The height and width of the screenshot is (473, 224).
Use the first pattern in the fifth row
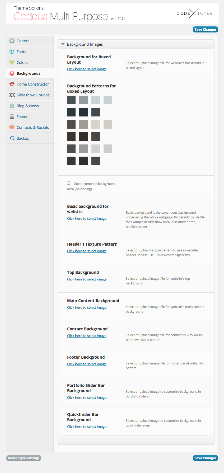[x=71, y=149]
